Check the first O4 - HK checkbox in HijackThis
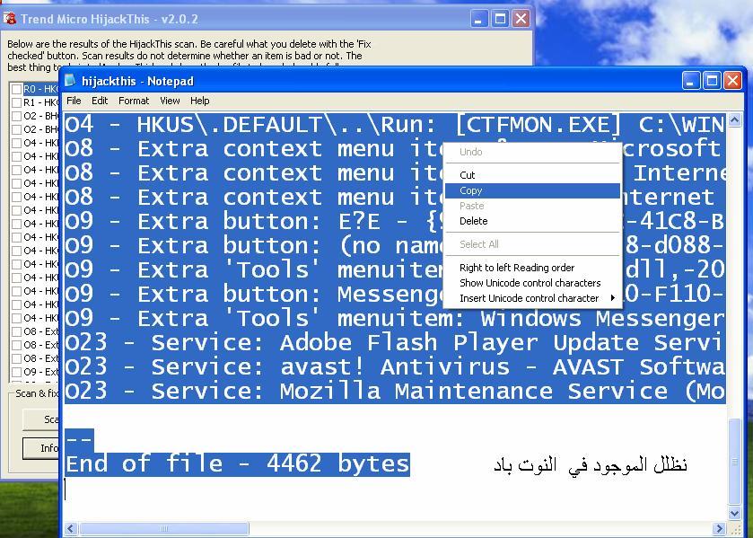Screen dimensions: 753x538 pos(16,143)
